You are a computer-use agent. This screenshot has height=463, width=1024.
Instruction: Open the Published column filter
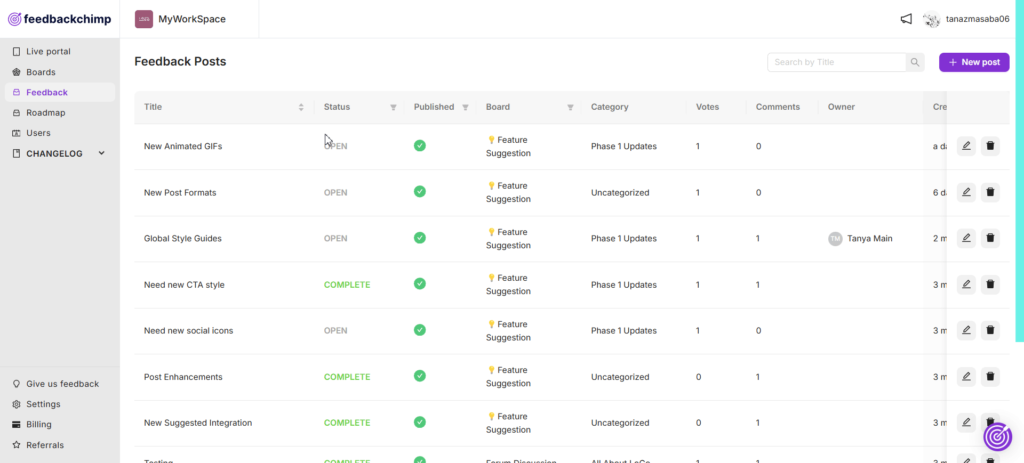click(x=465, y=107)
